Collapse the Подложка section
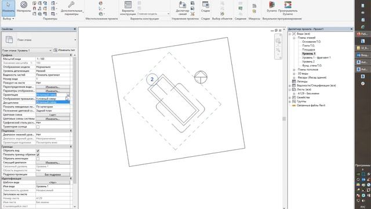Image resolution: width=371 pixels, height=209 pixels. pyautogui.click(x=71, y=131)
